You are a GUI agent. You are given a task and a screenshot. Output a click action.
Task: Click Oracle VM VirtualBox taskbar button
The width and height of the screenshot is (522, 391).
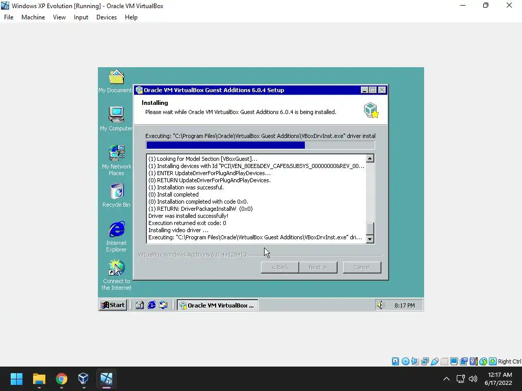pyautogui.click(x=218, y=305)
